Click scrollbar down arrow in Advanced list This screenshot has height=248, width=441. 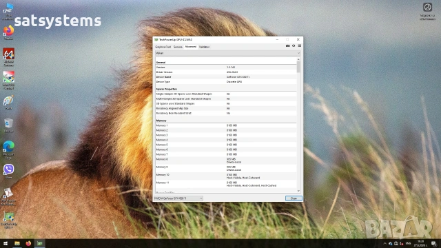pyautogui.click(x=298, y=191)
